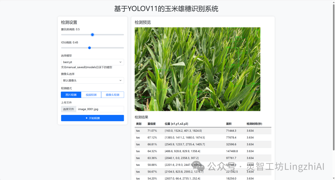Click the 置信度 column header
Image resolution: width=335 pixels, height=180 pixels.
pyautogui.click(x=151, y=124)
